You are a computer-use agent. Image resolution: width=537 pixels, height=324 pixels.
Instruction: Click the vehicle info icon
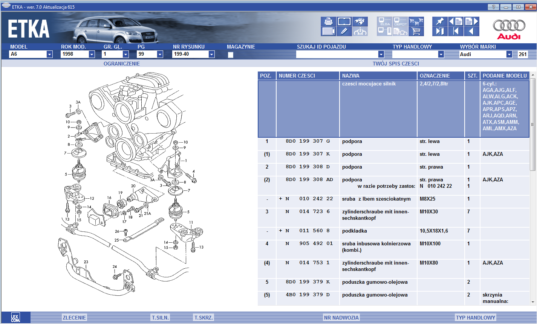pos(360,31)
